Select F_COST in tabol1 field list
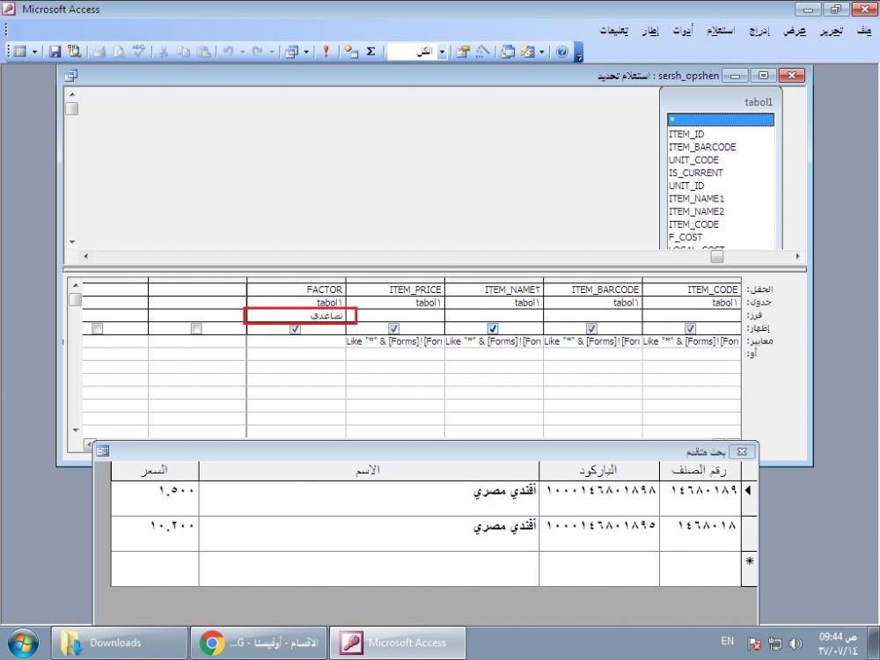880x660 pixels. pos(721,238)
